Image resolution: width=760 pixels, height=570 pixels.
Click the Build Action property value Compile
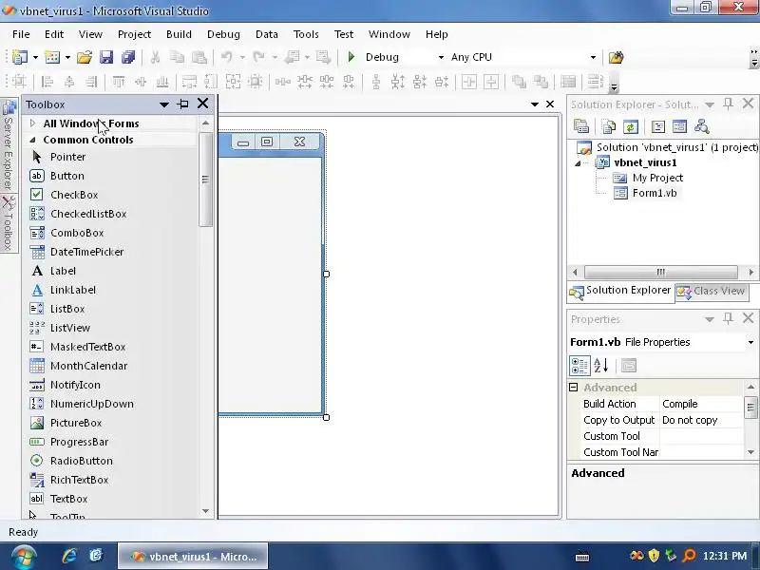[x=701, y=404]
